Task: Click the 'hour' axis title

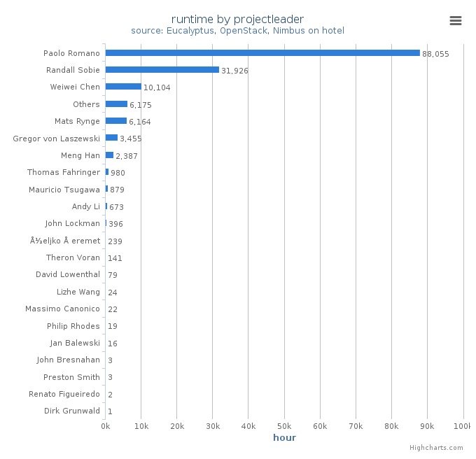Action: (x=284, y=437)
